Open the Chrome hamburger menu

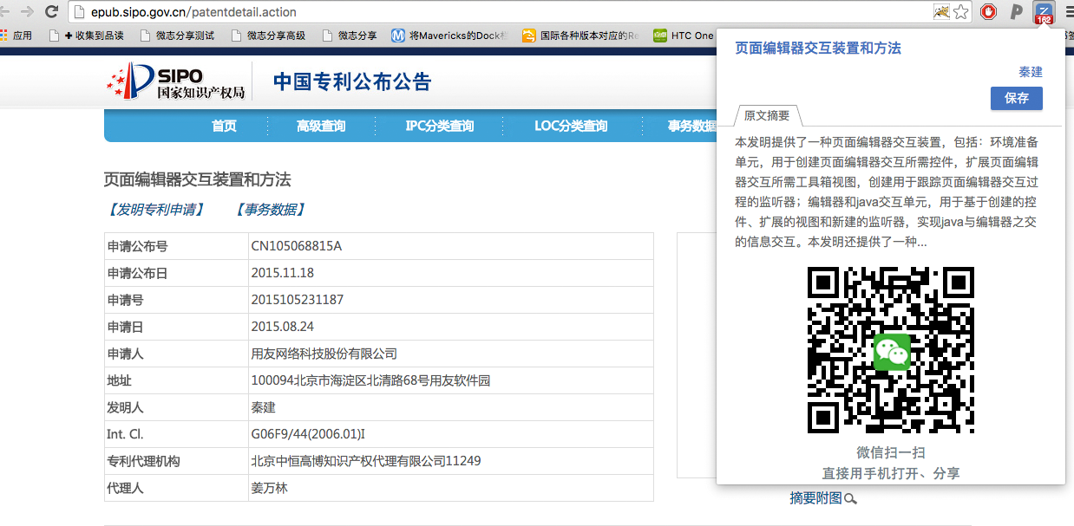(1068, 12)
